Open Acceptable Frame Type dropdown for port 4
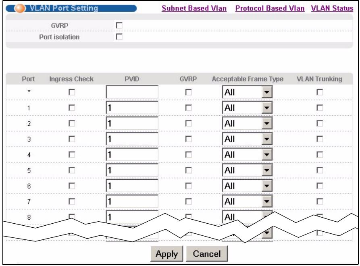 pyautogui.click(x=247, y=154)
